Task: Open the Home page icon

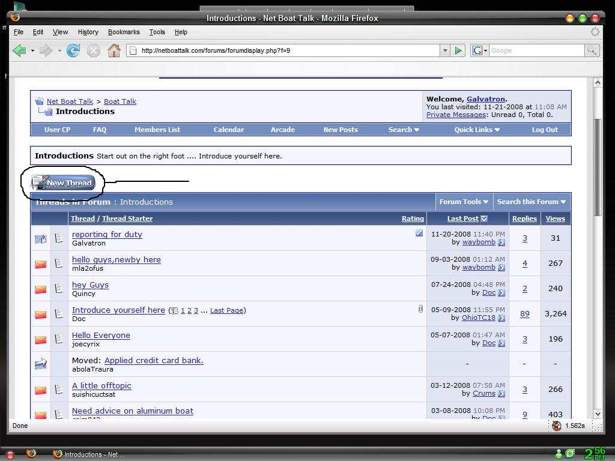Action: coord(114,50)
